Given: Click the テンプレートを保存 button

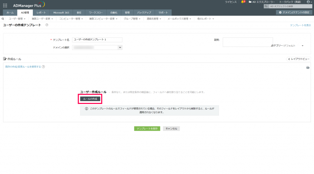Looking at the screenshot, I should tap(147, 129).
